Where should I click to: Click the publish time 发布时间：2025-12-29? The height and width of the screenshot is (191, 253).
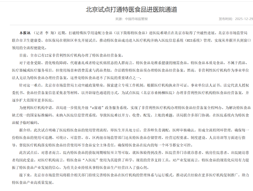tap(236, 19)
